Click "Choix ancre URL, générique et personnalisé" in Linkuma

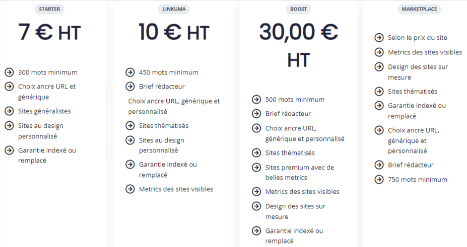[174, 106]
